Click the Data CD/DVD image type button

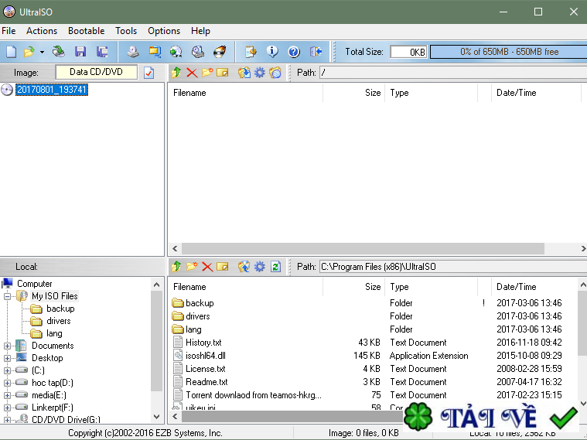(x=96, y=72)
